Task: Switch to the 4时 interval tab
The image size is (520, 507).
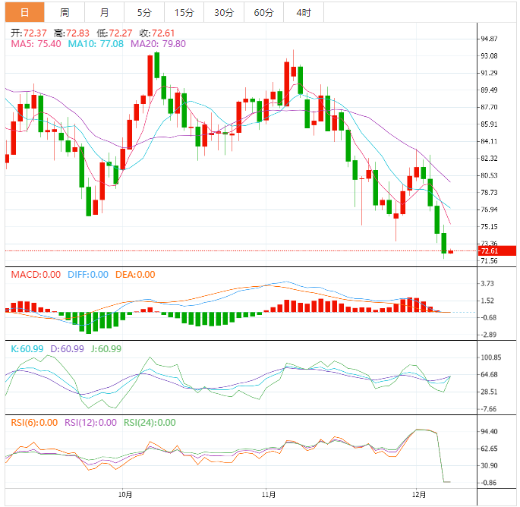Action: click(303, 12)
